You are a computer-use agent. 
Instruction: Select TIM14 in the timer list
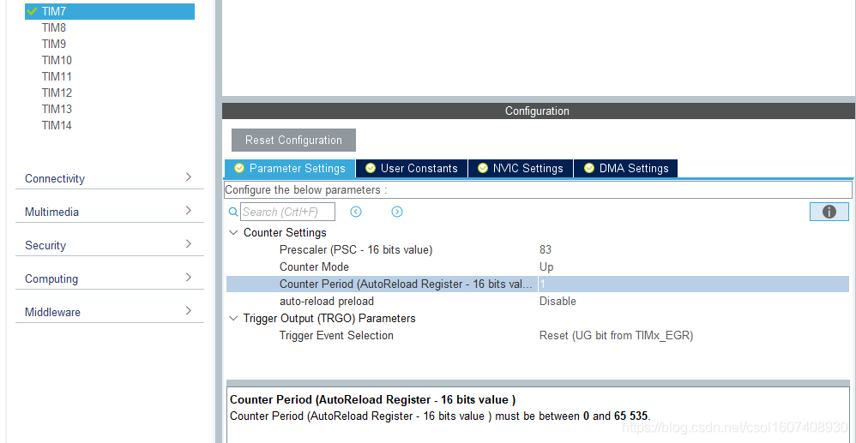(x=57, y=125)
